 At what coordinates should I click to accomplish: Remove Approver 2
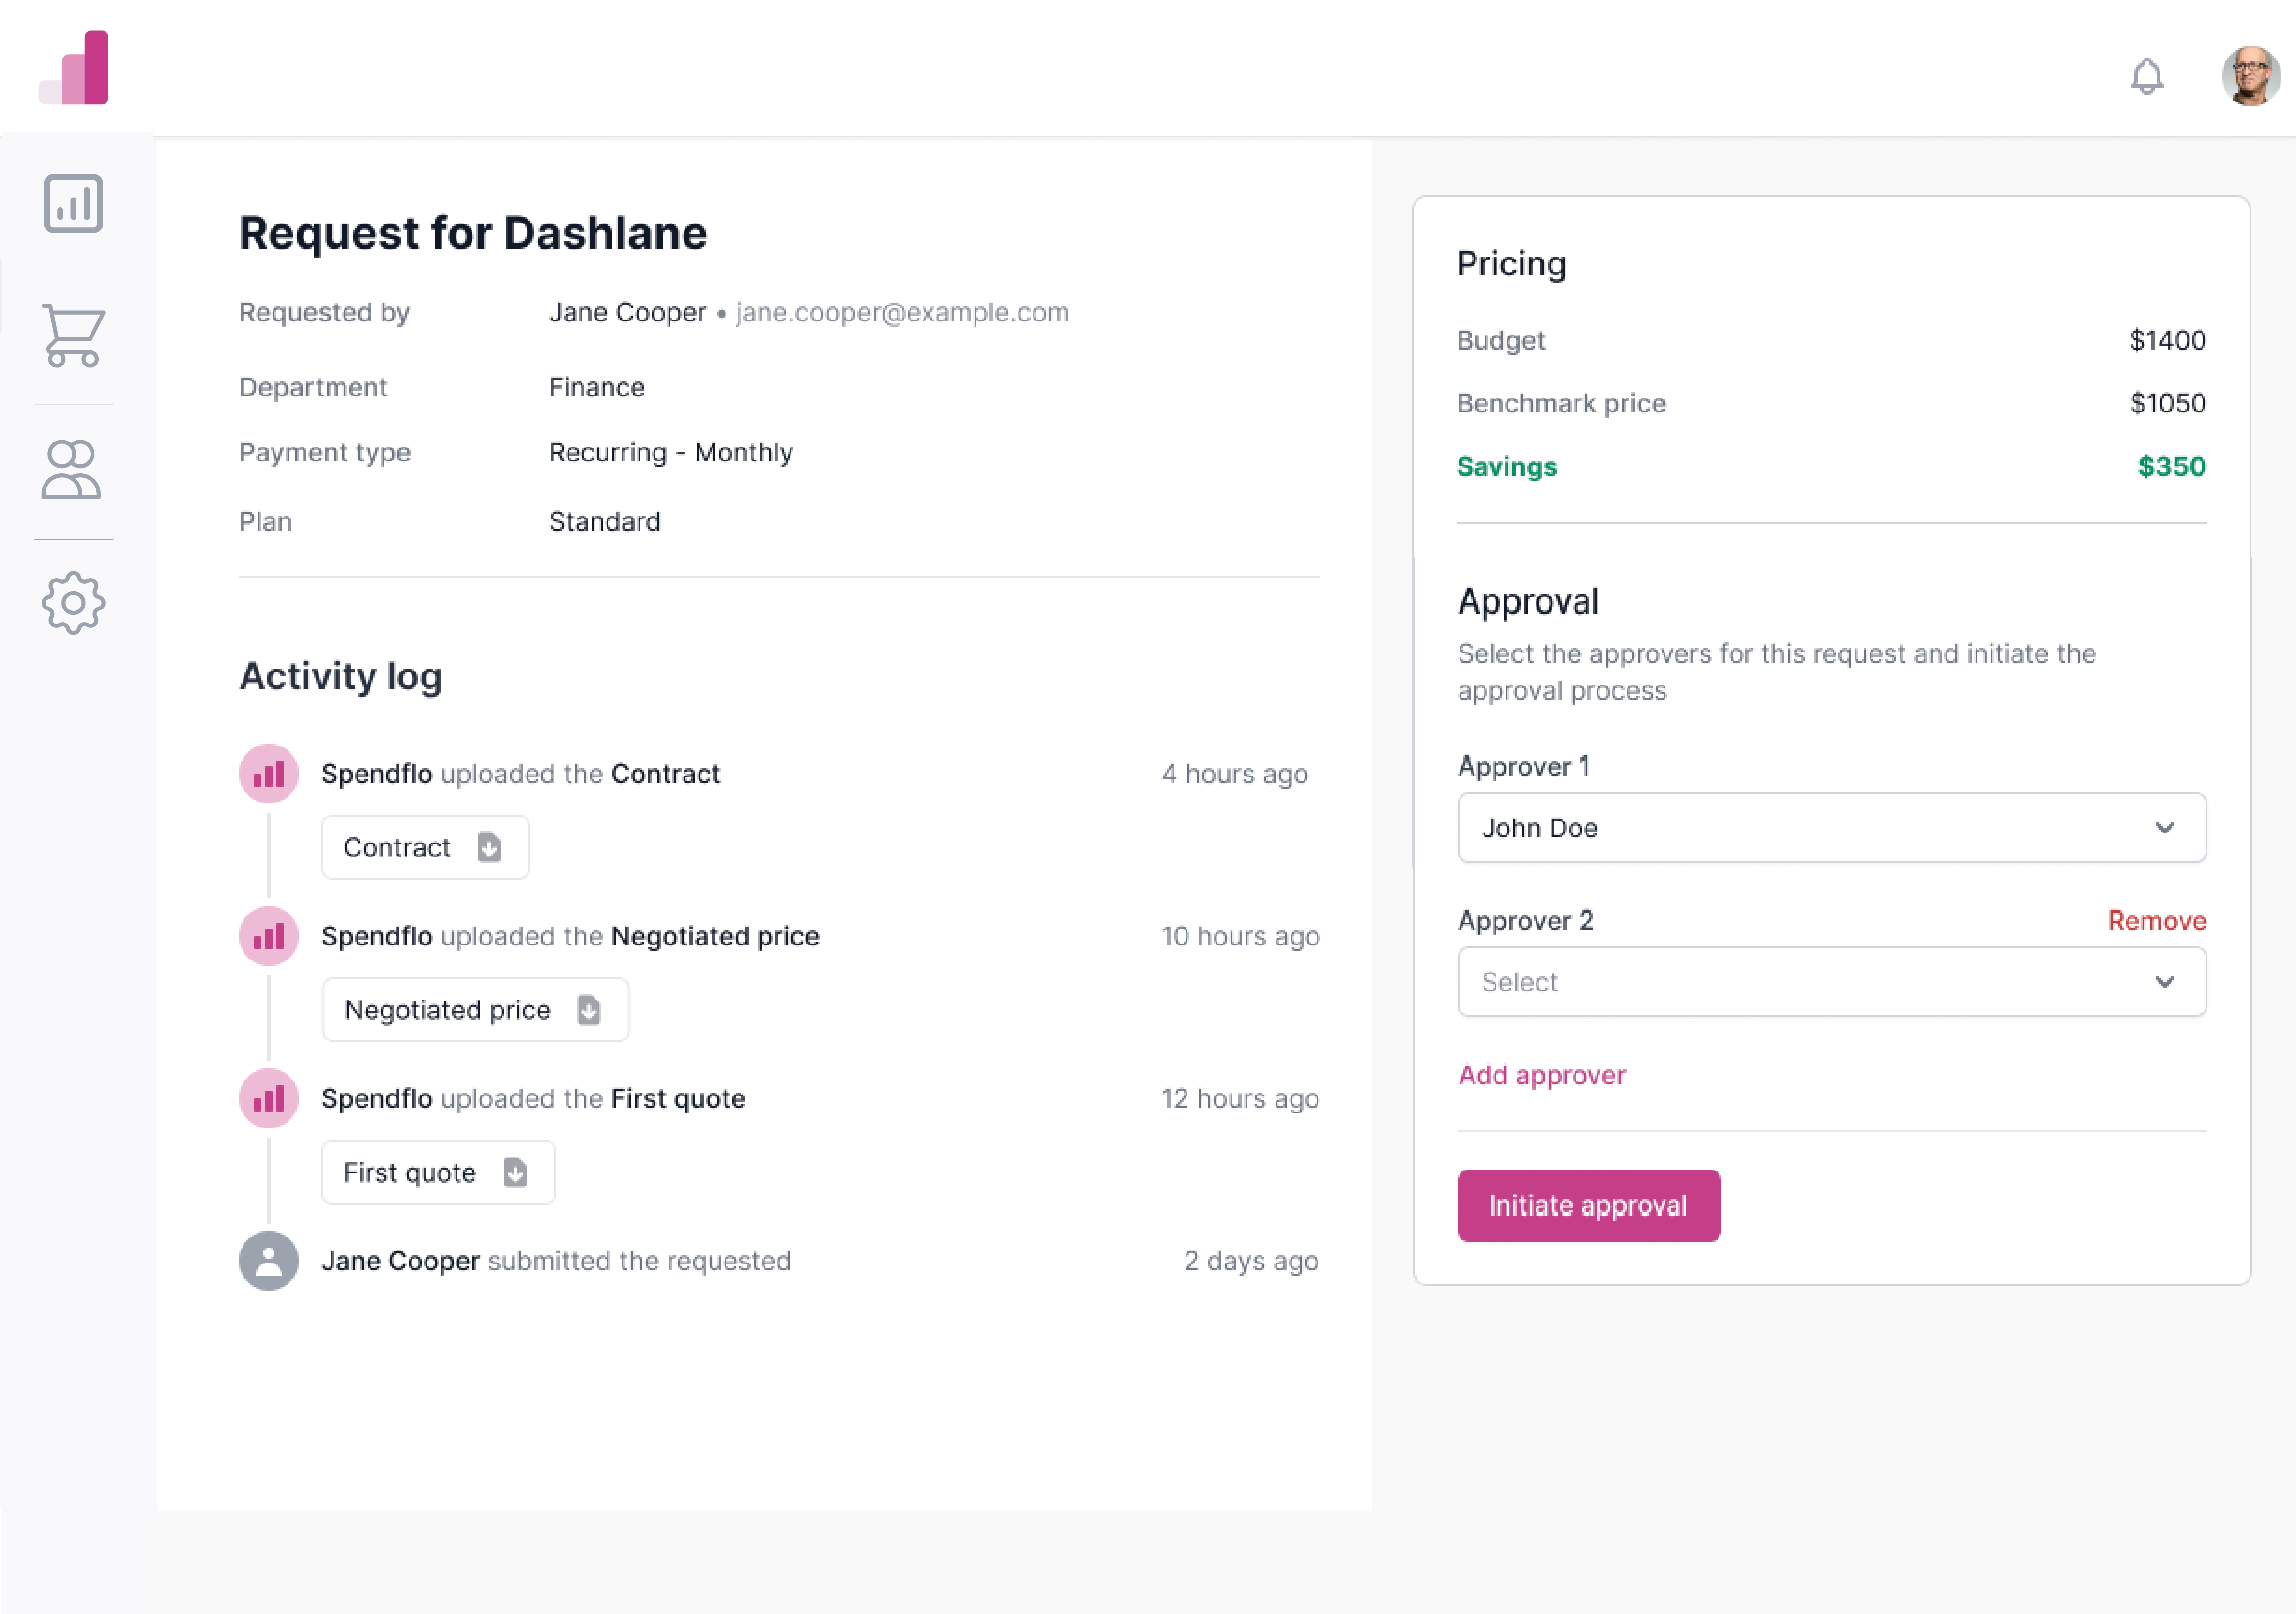pyautogui.click(x=2157, y=920)
